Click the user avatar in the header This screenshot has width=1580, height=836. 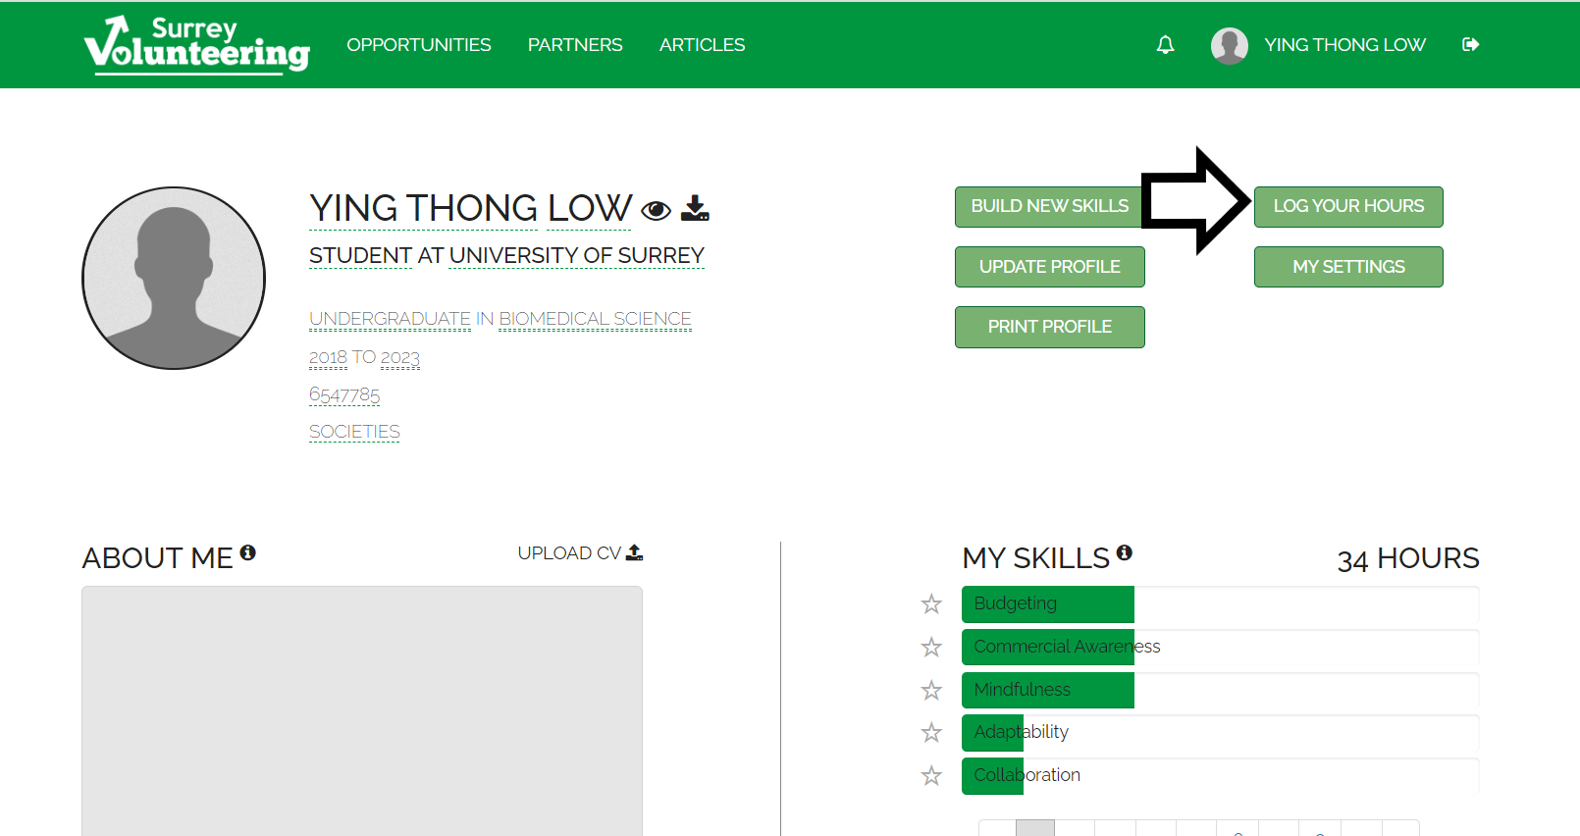pos(1229,45)
